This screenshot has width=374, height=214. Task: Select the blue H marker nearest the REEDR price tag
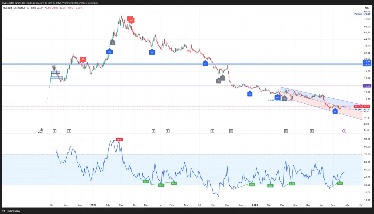coord(335,111)
